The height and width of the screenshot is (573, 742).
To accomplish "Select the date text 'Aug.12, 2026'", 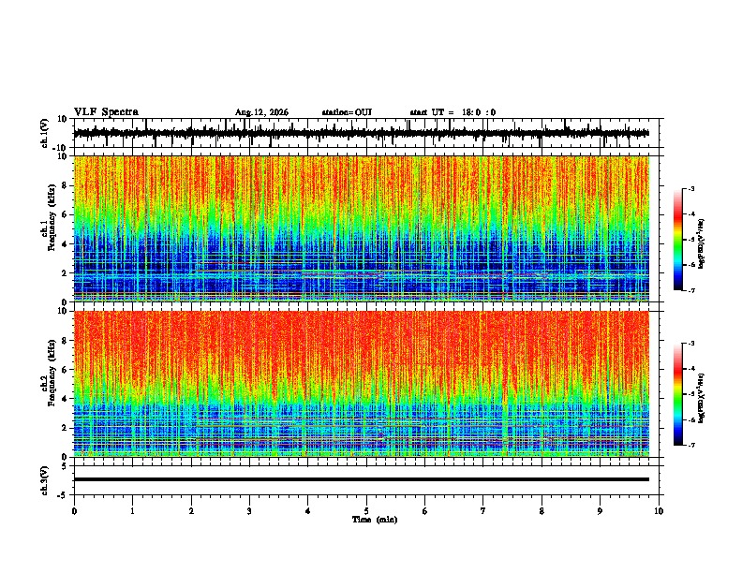I will (261, 112).
